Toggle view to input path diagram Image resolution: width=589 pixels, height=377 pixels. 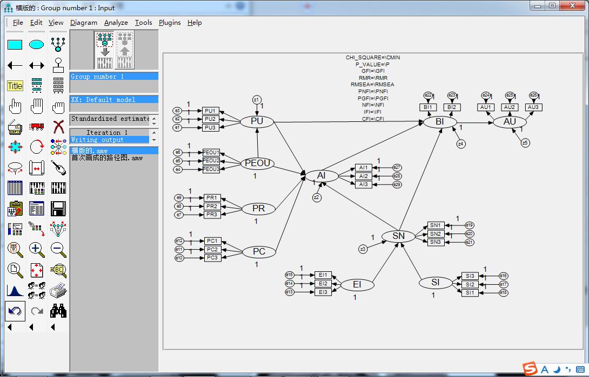click(105, 50)
